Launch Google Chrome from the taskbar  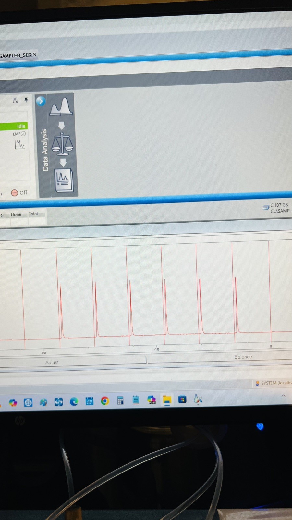[x=104, y=401]
